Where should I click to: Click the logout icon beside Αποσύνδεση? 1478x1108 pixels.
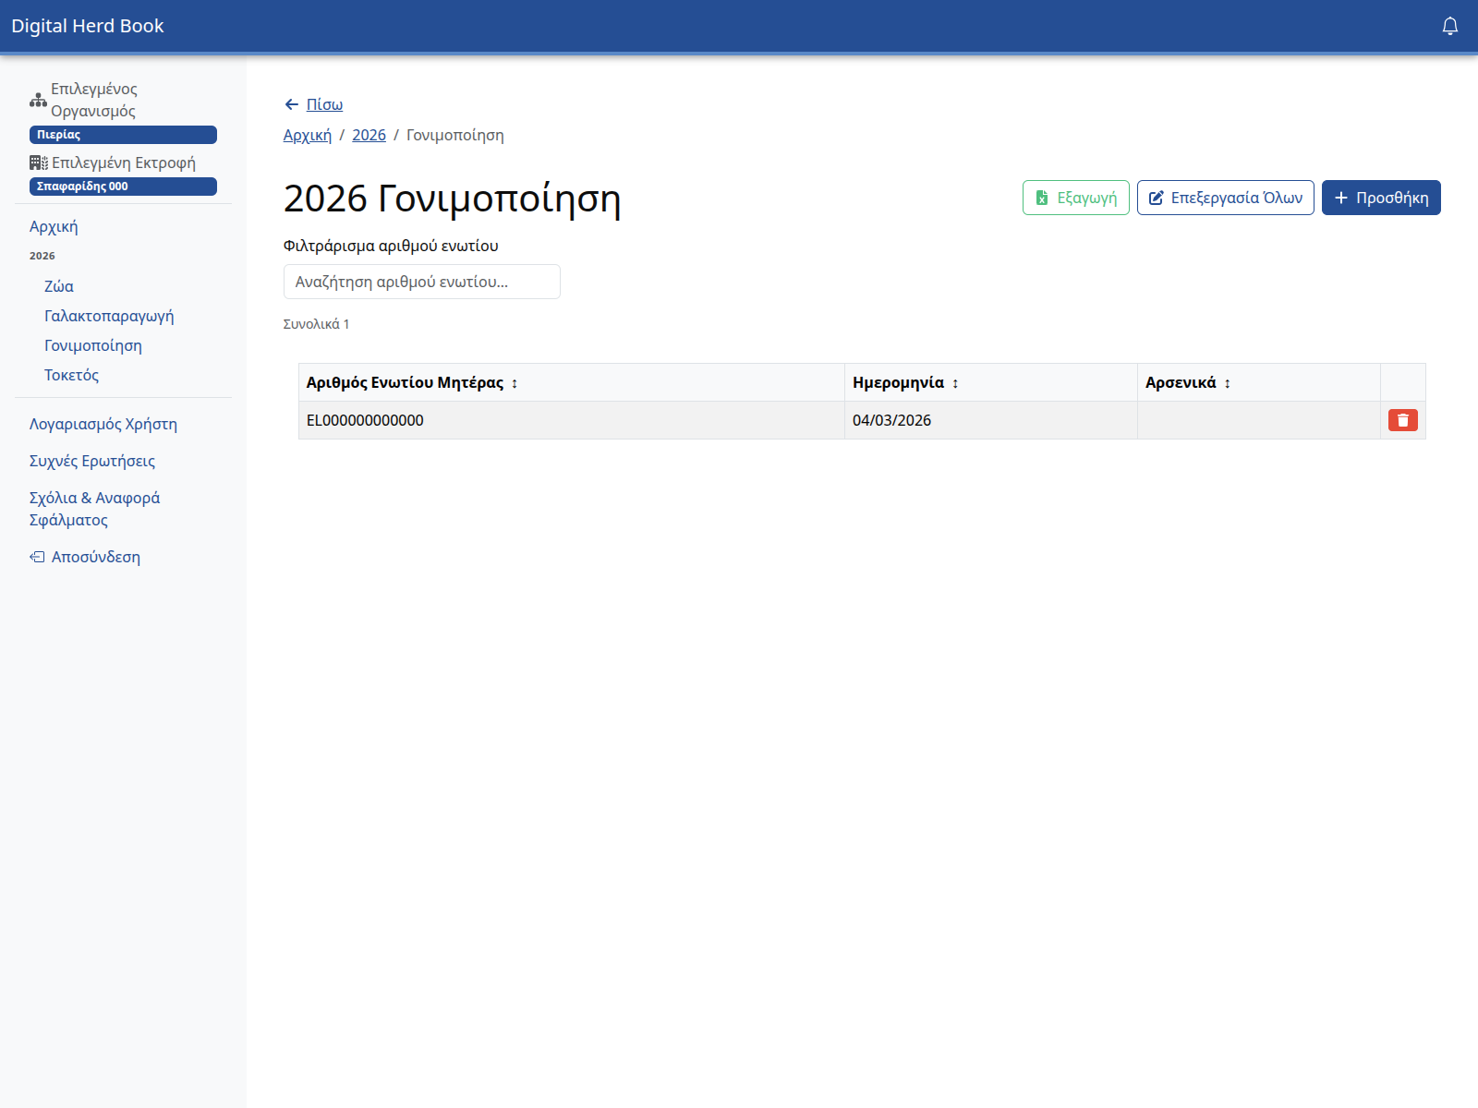pos(37,557)
